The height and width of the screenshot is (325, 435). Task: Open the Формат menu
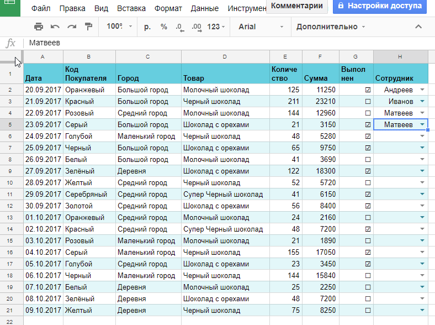168,8
